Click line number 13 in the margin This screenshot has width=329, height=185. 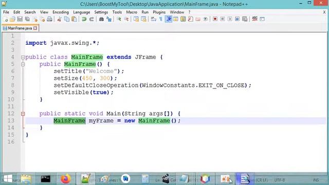click(11, 121)
